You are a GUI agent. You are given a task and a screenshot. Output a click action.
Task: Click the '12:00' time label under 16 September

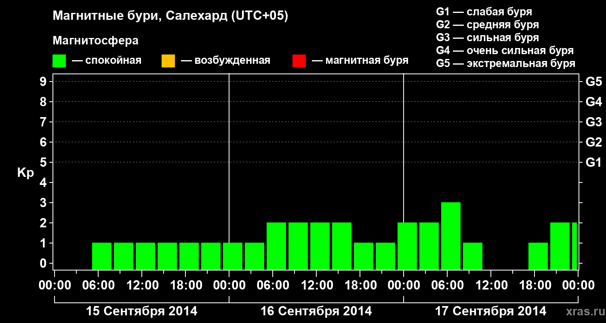tap(316, 285)
